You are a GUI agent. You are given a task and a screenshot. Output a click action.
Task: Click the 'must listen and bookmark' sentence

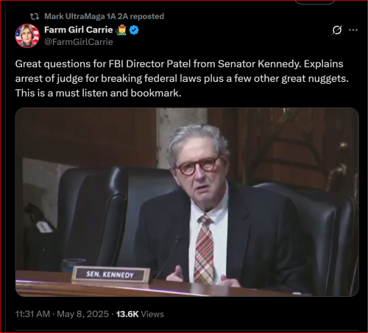tap(98, 93)
